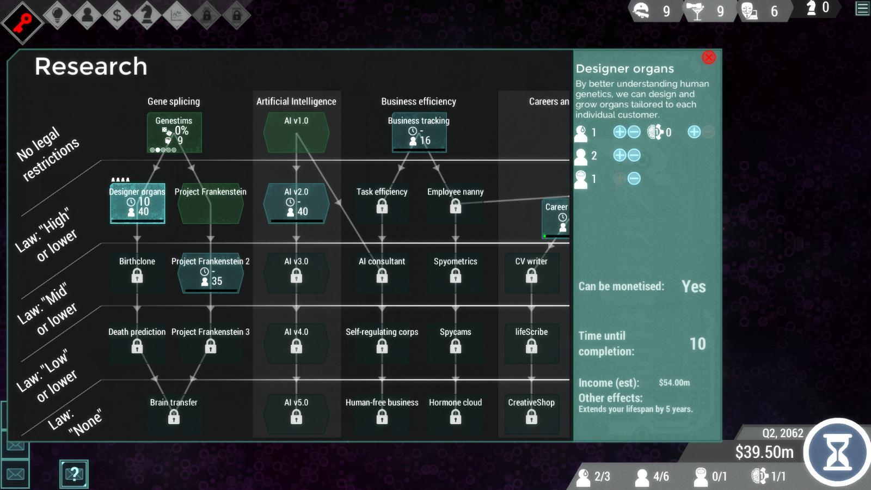The image size is (871, 490).
Task: Click the red key icon in the top toolbar
Action: coord(22,15)
